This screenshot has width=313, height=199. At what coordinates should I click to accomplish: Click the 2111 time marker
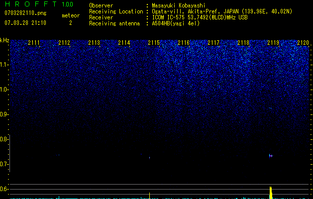pyautogui.click(x=34, y=43)
